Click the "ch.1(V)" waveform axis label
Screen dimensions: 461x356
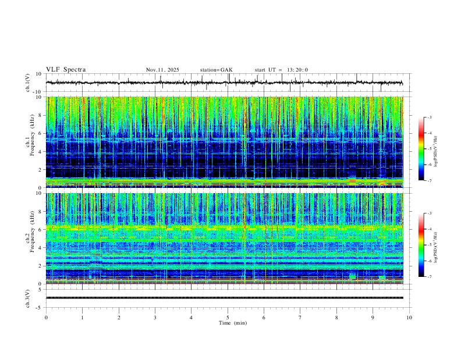(28, 83)
